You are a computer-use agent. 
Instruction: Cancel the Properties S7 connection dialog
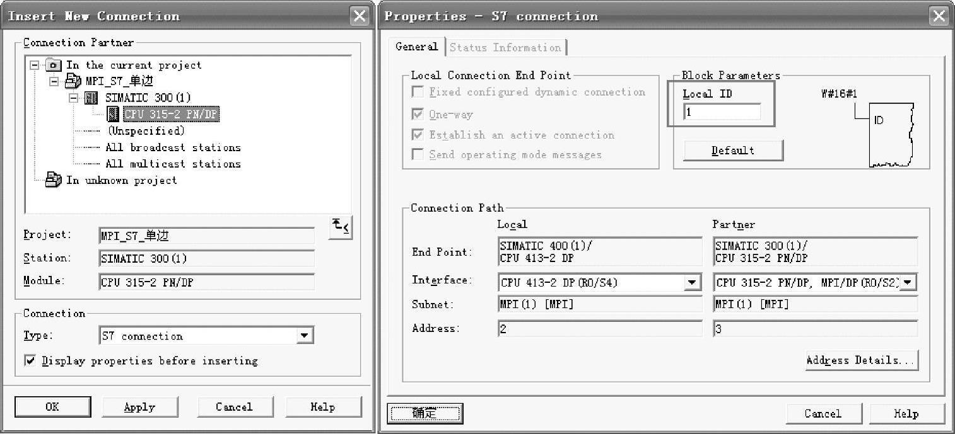coord(823,414)
